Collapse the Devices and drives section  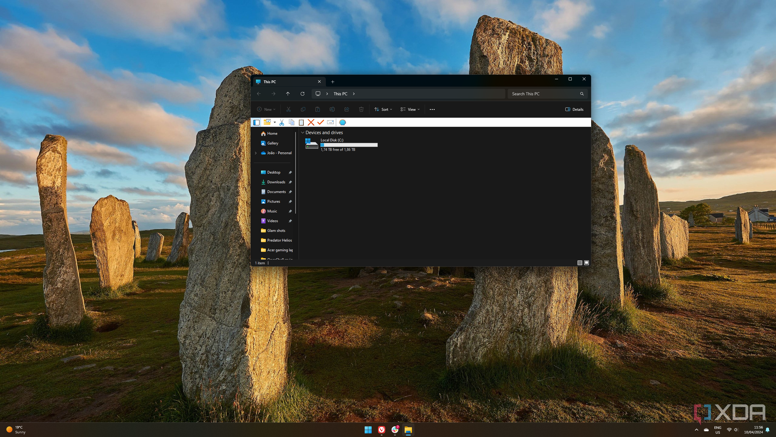(303, 132)
